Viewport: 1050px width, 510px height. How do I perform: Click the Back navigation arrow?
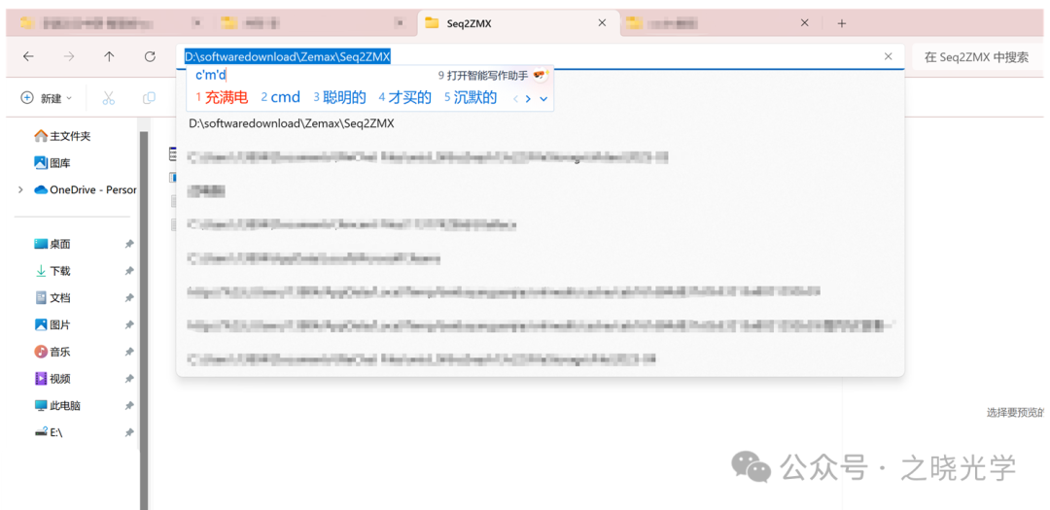coord(28,57)
